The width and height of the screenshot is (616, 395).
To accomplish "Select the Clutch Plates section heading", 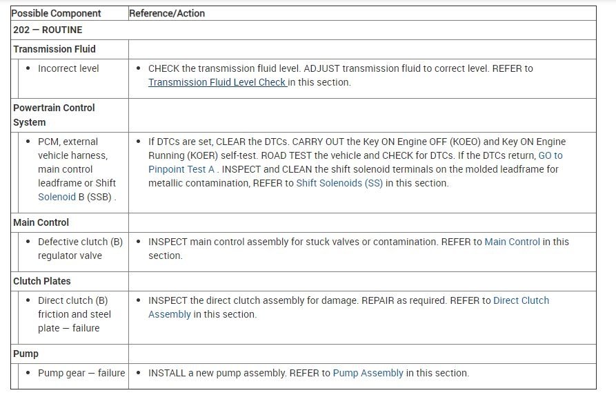I will pos(42,281).
